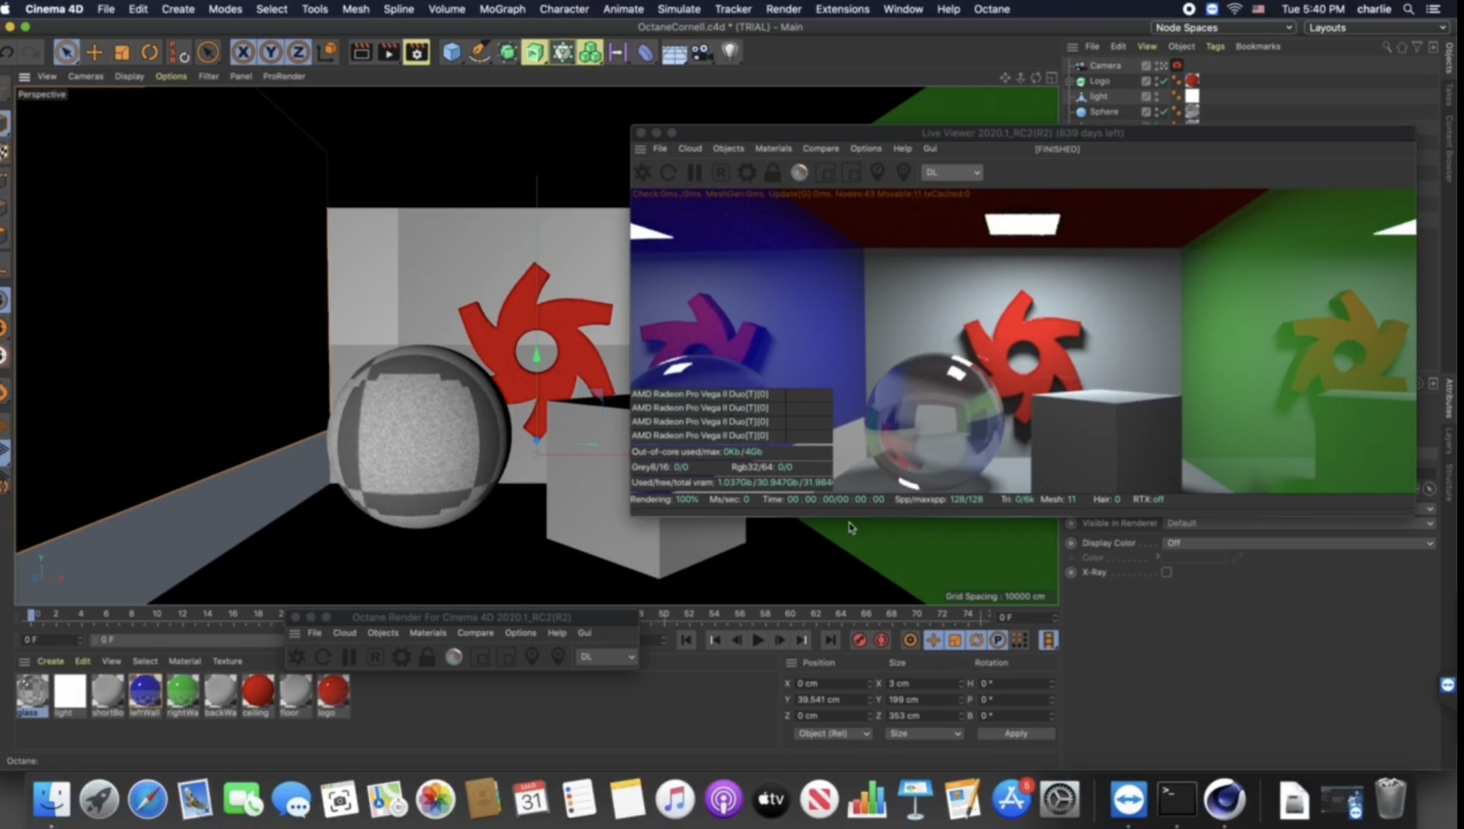Toggle the X-Ray checkbox

(x=1166, y=572)
